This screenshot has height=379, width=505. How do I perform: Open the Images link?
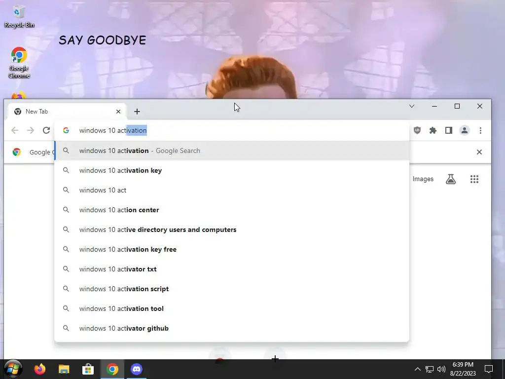point(423,179)
